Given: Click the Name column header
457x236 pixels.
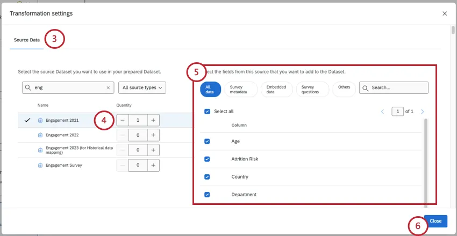Looking at the screenshot, I should click(x=43, y=105).
